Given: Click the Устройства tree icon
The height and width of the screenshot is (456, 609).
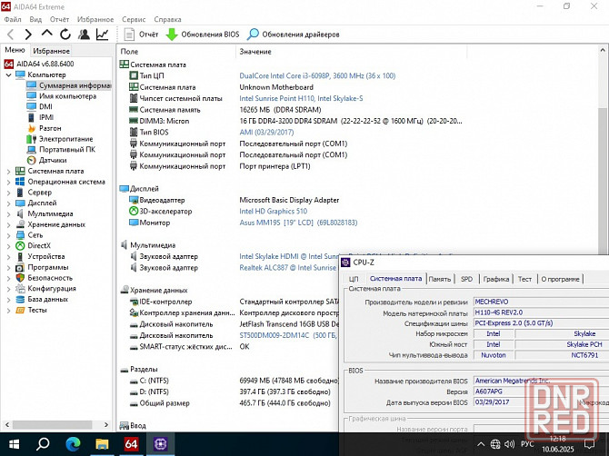Looking at the screenshot, I should pyautogui.click(x=20, y=256).
